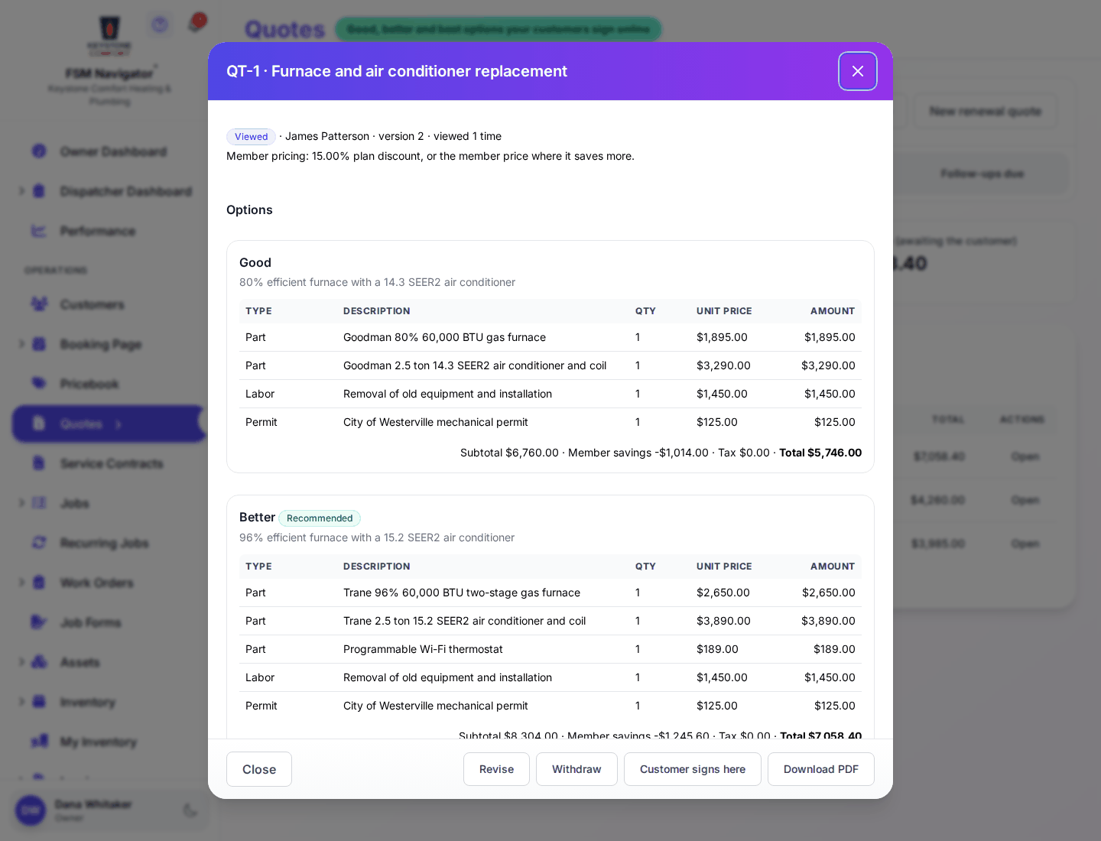Screen dimensions: 1101x841
Task: Click the Quotes document icon
Action: [x=39, y=424]
